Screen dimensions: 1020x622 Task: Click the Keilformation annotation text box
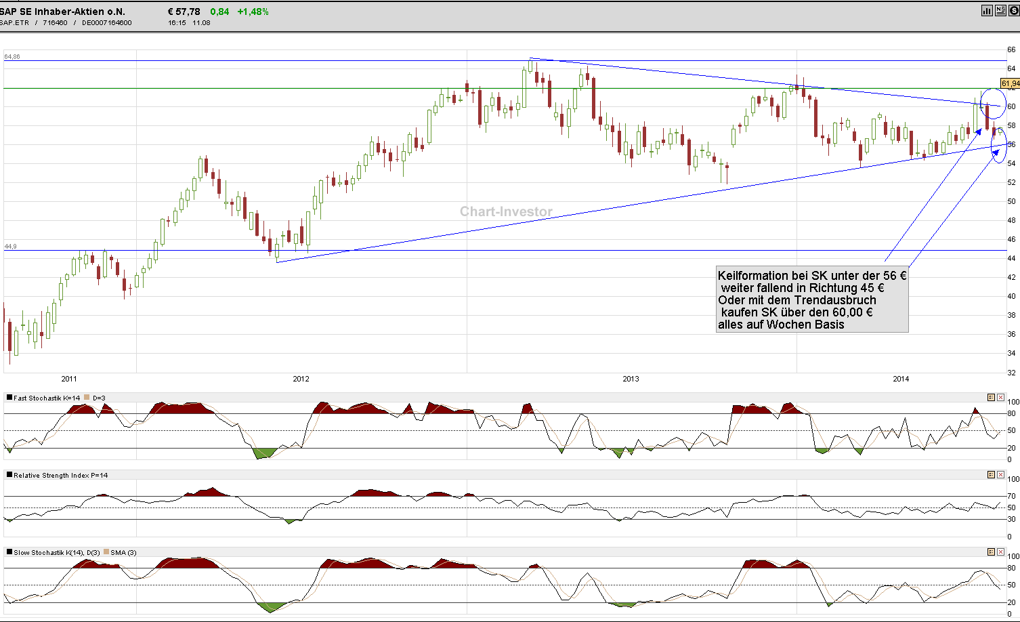[812, 299]
